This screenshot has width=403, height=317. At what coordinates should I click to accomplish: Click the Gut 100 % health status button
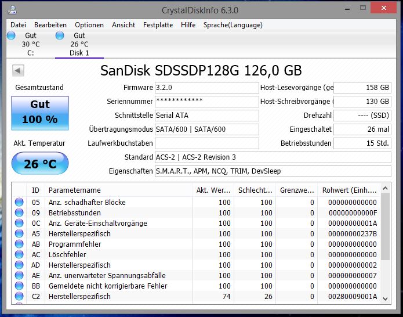40,113
